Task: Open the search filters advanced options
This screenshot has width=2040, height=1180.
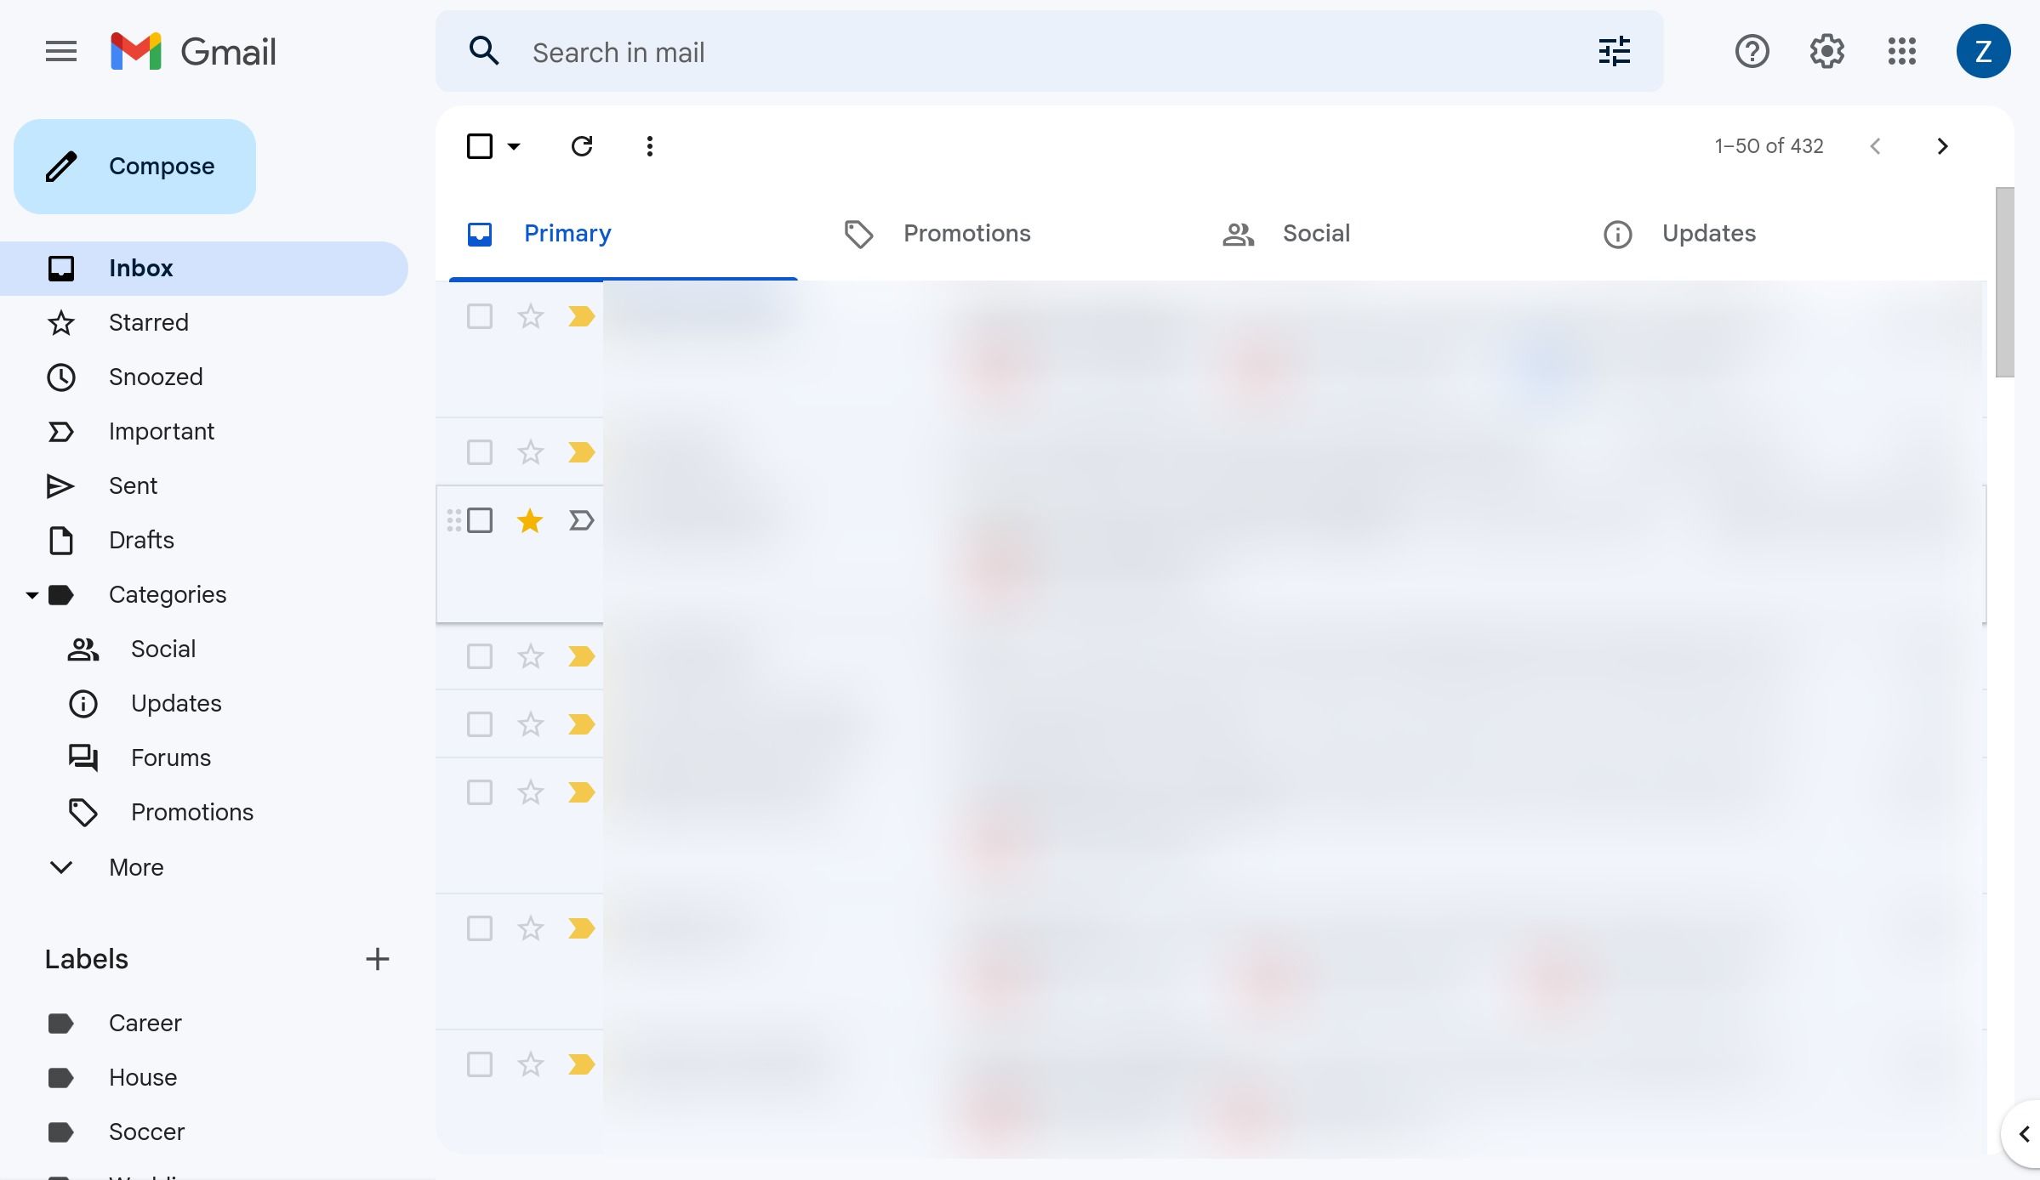Action: tap(1615, 50)
